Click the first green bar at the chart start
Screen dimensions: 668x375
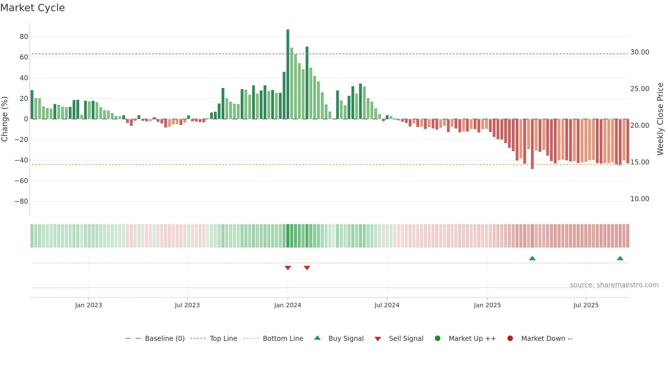(x=32, y=104)
